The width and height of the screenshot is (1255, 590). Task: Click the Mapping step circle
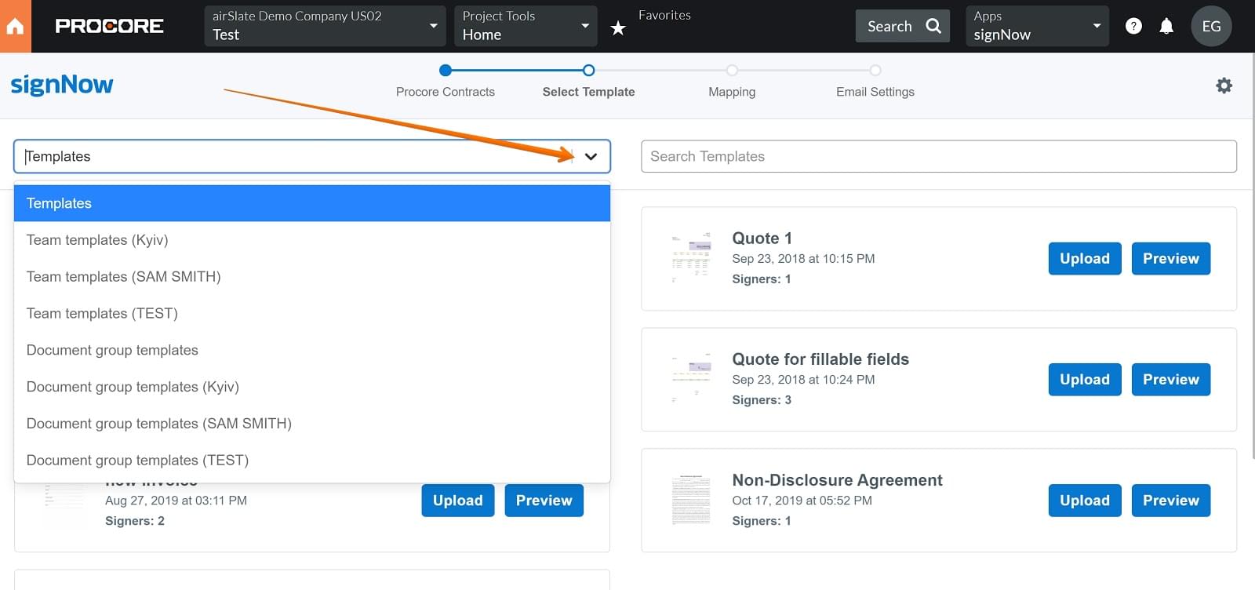[x=732, y=70]
